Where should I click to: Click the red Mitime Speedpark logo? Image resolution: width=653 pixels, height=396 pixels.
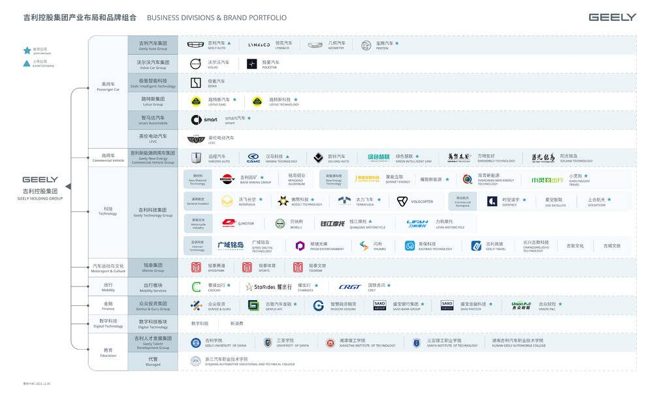[196, 267]
